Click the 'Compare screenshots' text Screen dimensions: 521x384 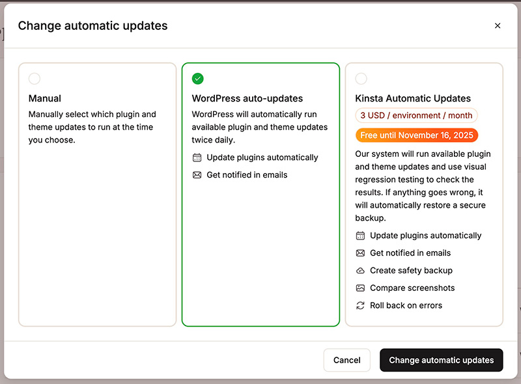[412, 288]
